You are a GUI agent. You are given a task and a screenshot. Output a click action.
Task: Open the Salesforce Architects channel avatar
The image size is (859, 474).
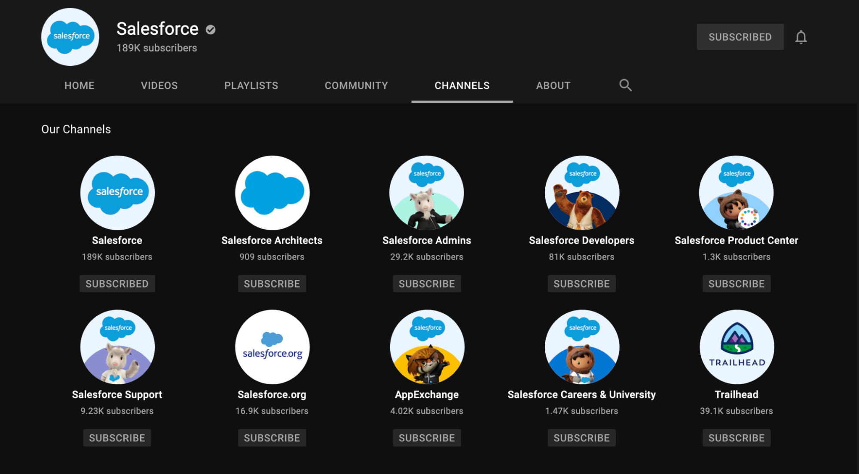pos(272,193)
